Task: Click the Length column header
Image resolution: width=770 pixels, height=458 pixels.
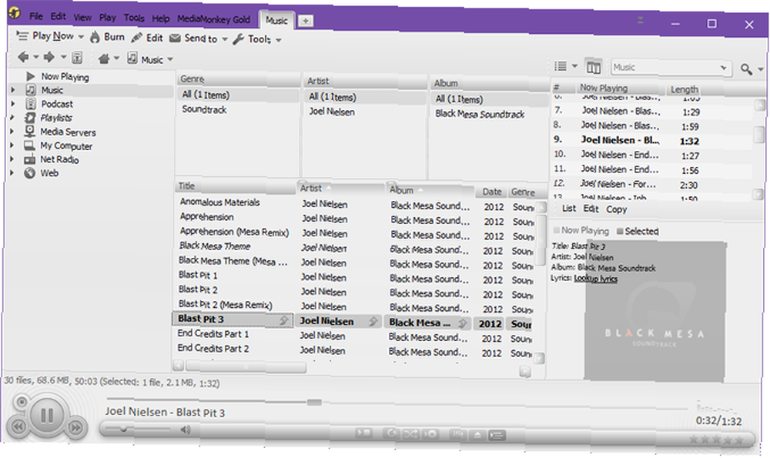Action: point(684,89)
